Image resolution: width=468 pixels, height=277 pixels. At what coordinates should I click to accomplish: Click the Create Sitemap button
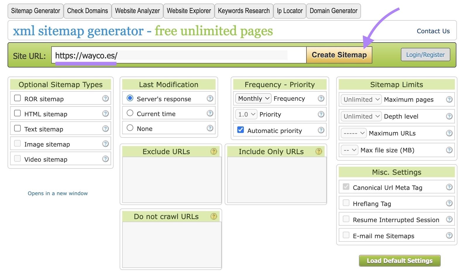[339, 55]
